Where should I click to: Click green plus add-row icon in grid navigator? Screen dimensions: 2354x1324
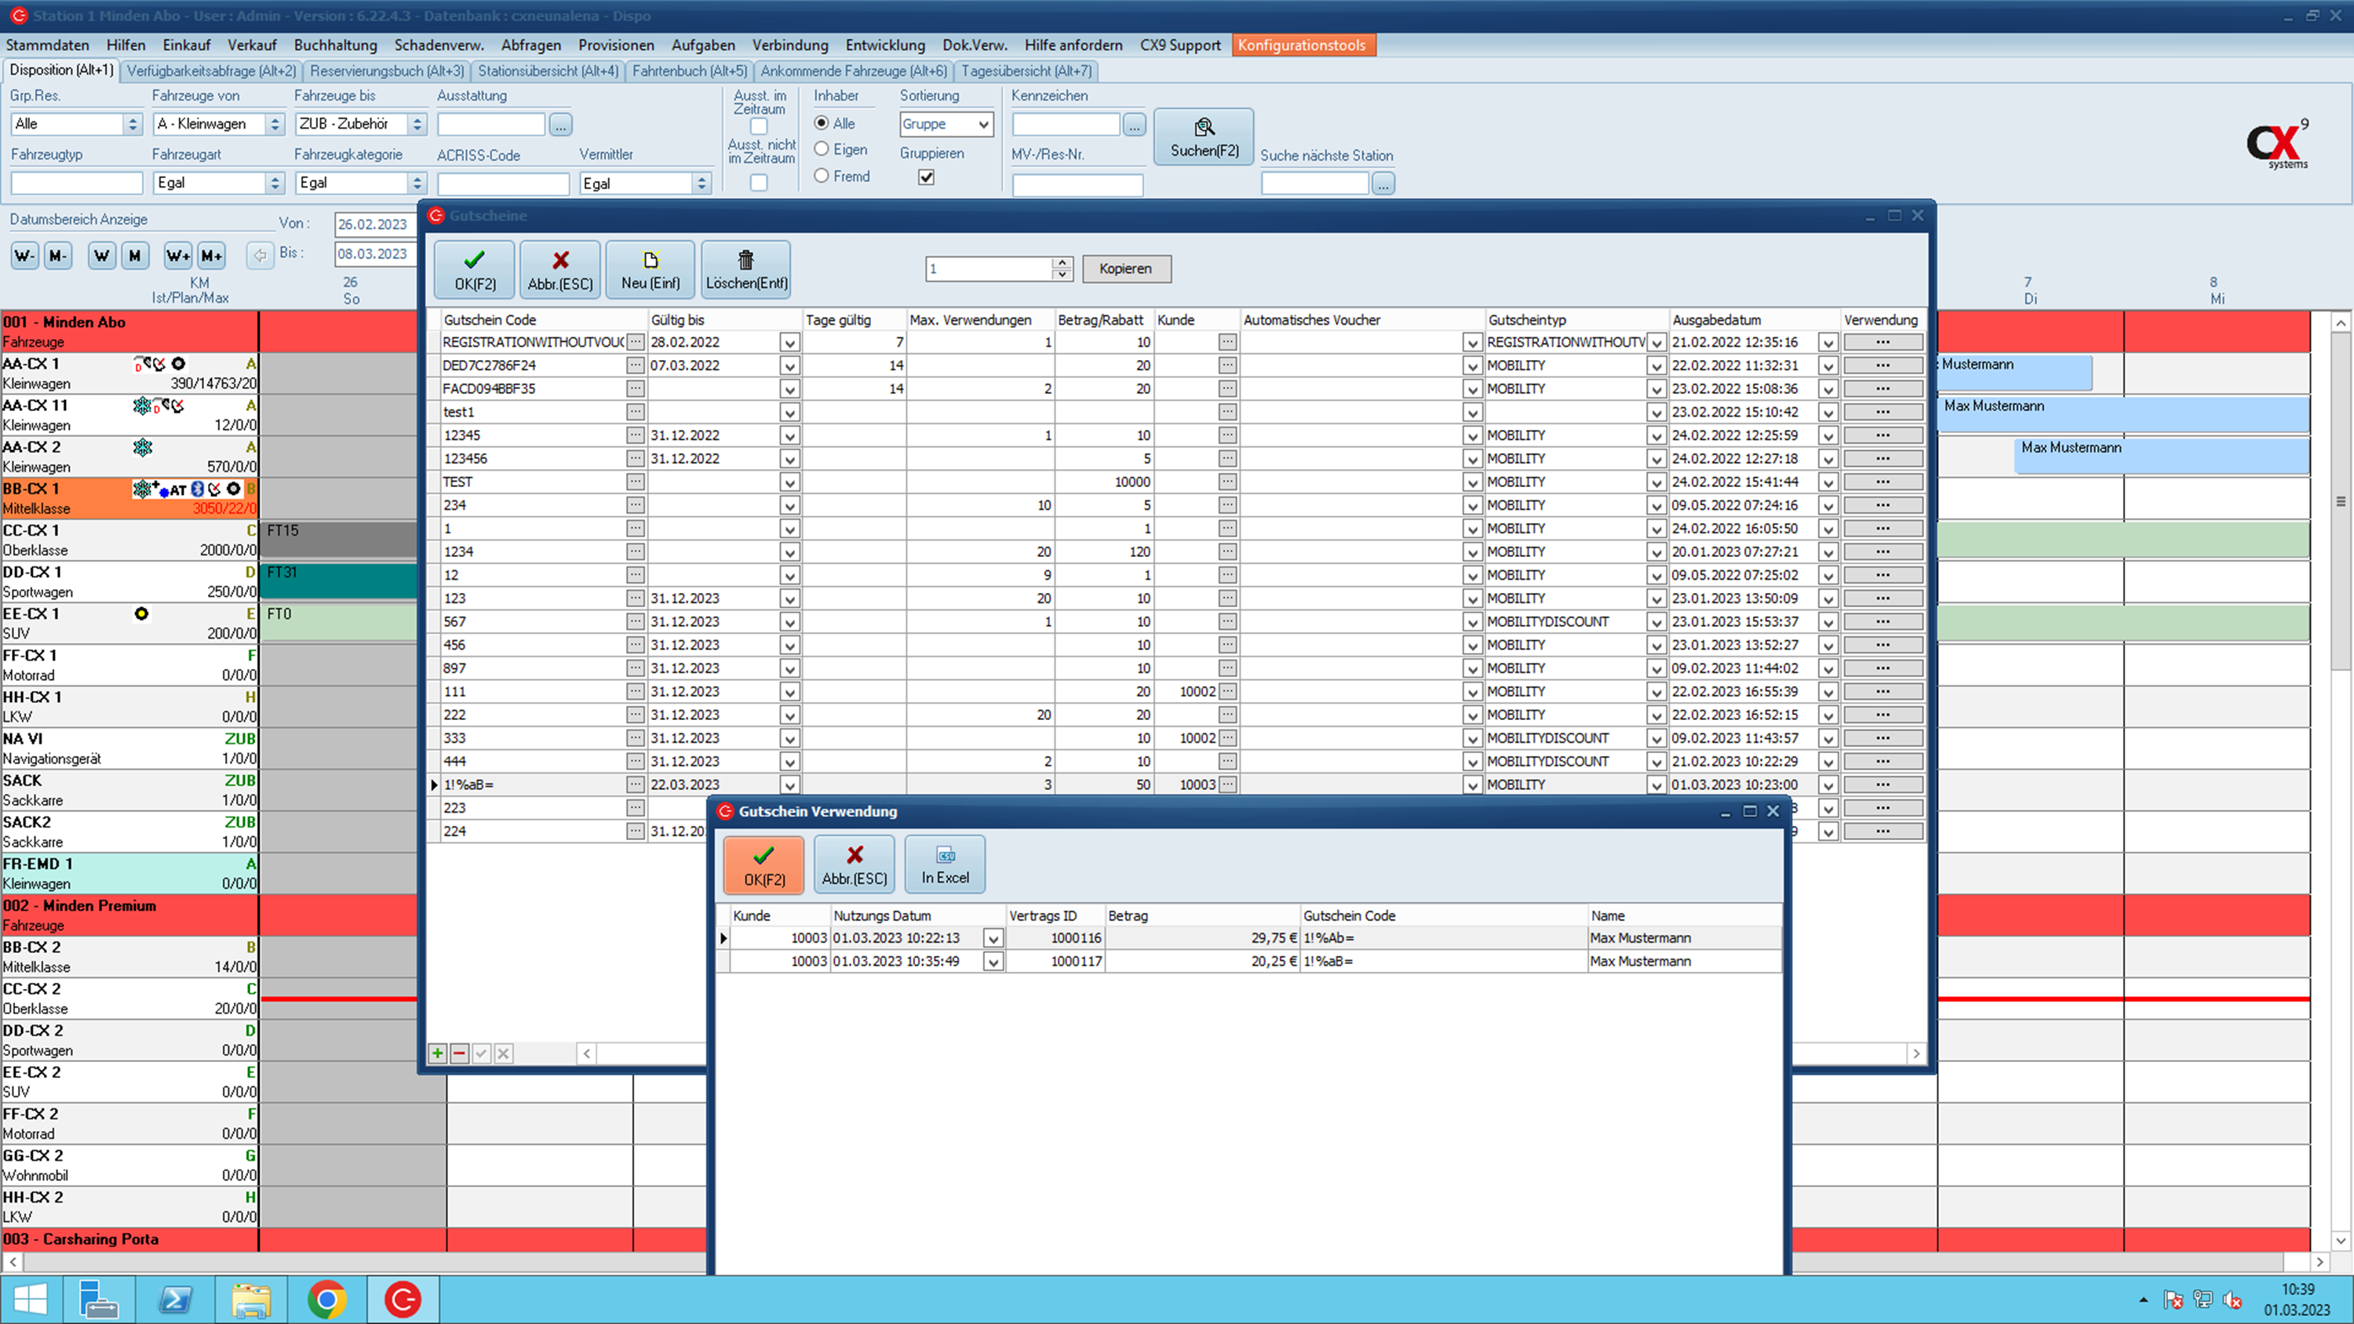(x=438, y=1053)
